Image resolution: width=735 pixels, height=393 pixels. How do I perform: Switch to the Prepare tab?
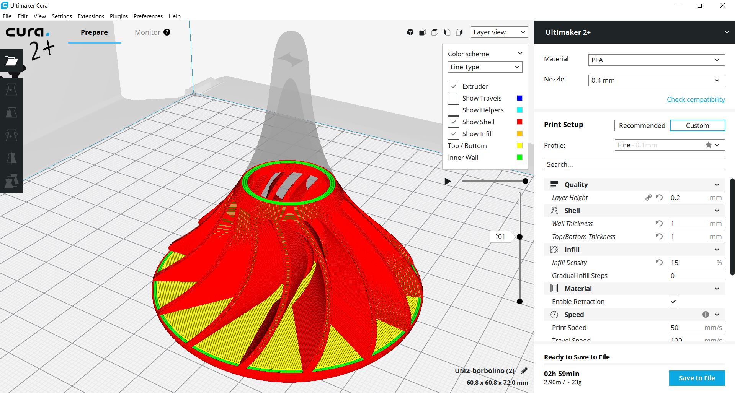coord(94,32)
